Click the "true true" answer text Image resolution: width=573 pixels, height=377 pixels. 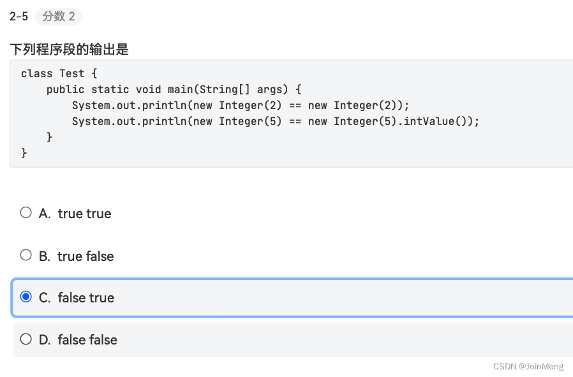[84, 213]
